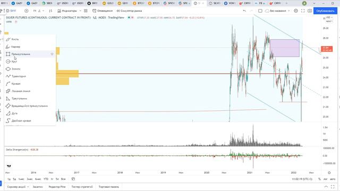Click the green browser profile avatar

(x=304, y=3)
